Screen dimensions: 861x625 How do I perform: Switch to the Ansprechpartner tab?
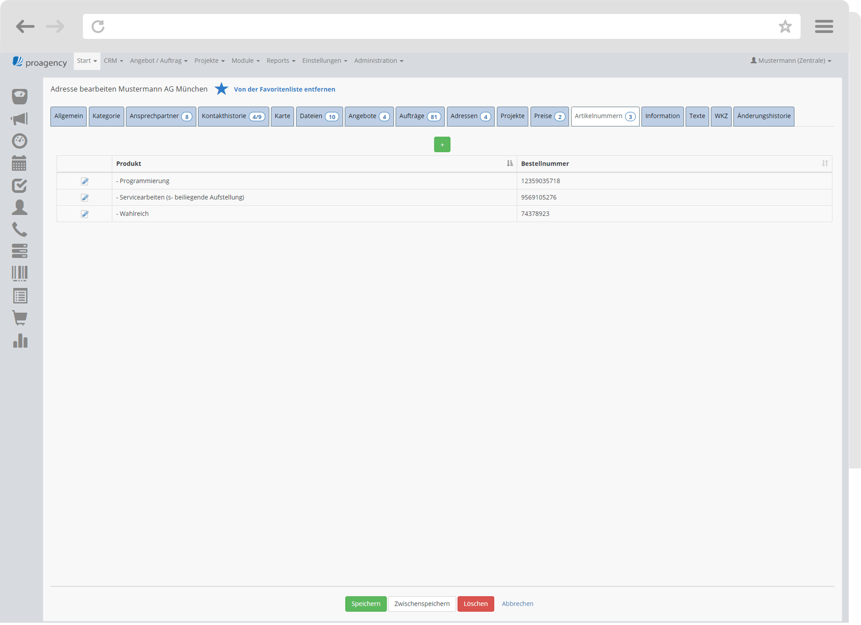pos(161,116)
